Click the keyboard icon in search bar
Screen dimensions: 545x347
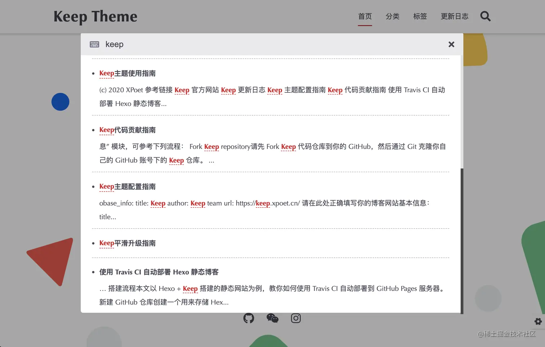pyautogui.click(x=94, y=44)
